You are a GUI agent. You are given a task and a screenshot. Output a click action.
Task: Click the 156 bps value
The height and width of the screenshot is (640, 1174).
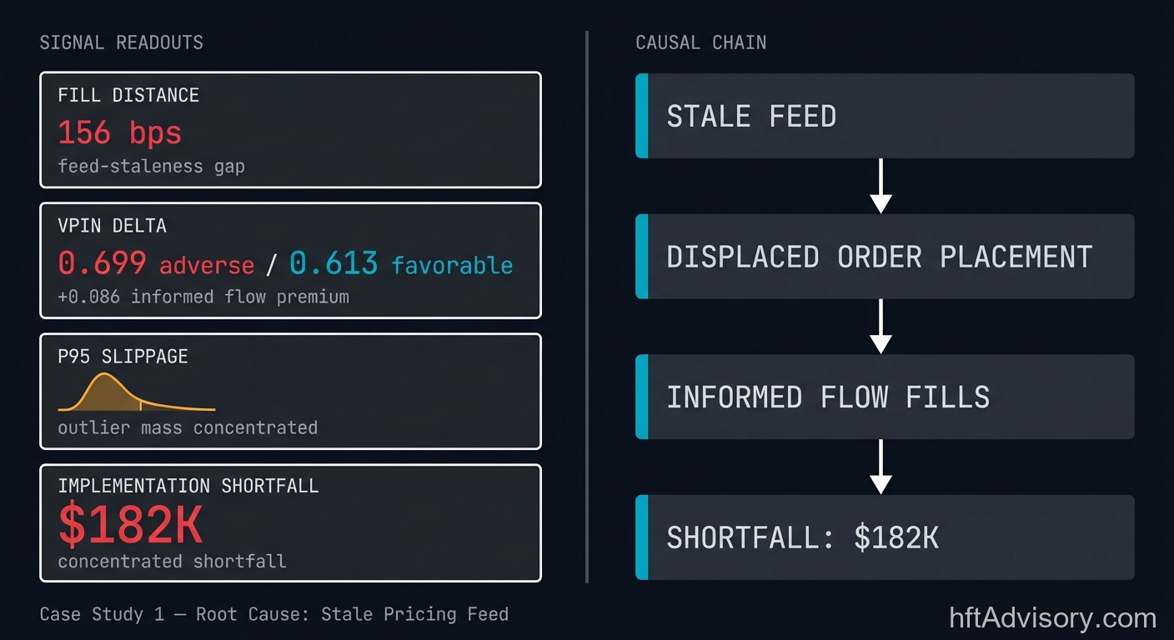point(119,133)
